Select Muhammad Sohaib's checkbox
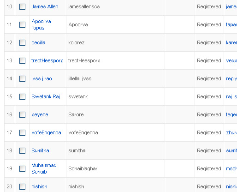The height and width of the screenshot is (192, 237). [22, 168]
